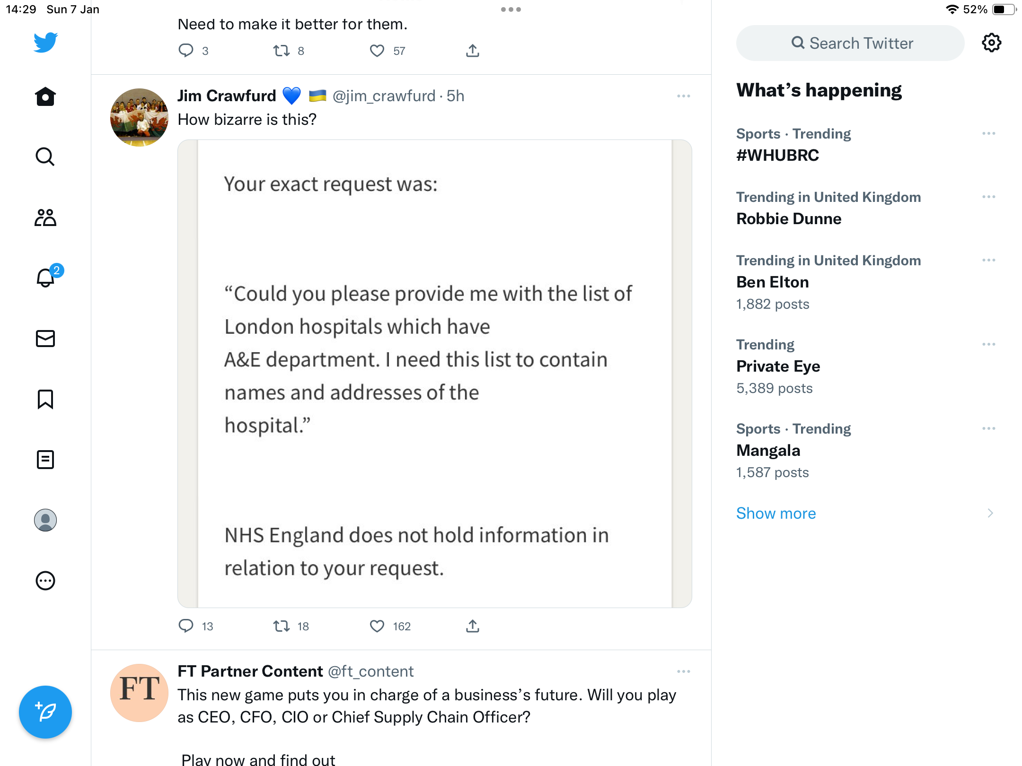Click the Search Twitter field
This screenshot has width=1022, height=766.
tap(850, 43)
